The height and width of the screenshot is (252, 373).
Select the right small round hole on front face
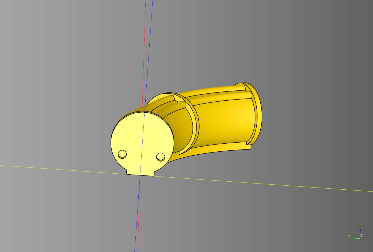coord(161,156)
